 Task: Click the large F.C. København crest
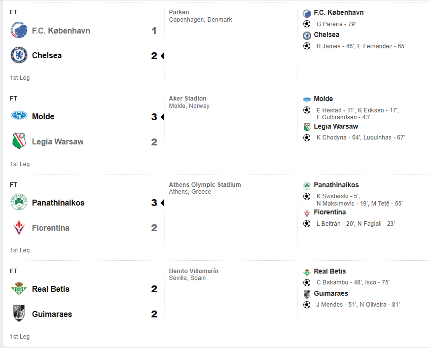click(19, 30)
